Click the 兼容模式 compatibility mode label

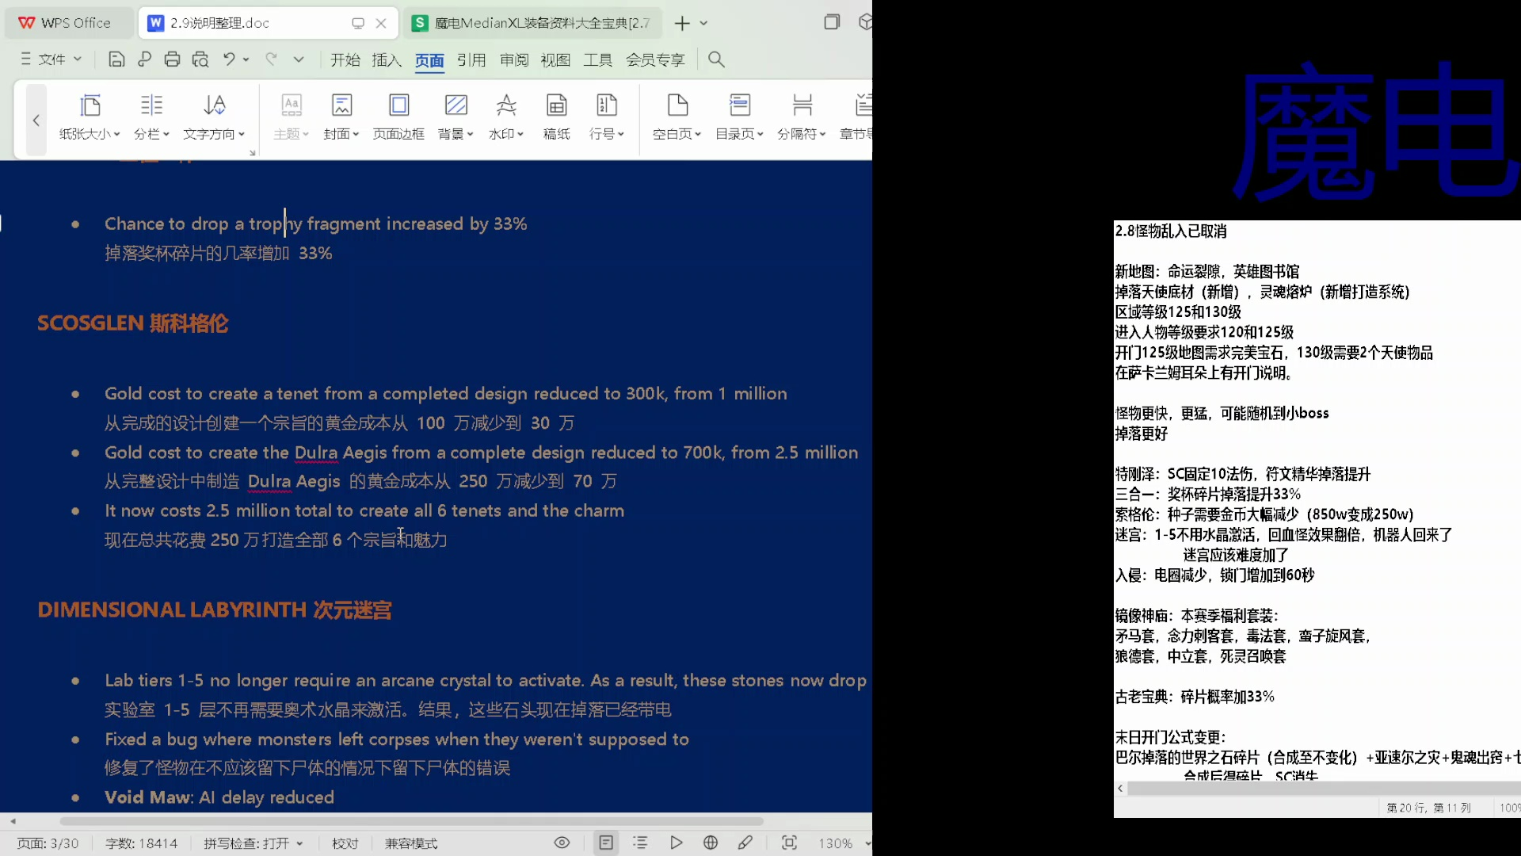pyautogui.click(x=411, y=843)
